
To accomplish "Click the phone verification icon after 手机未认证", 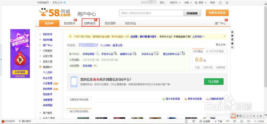I will click(x=115, y=54).
